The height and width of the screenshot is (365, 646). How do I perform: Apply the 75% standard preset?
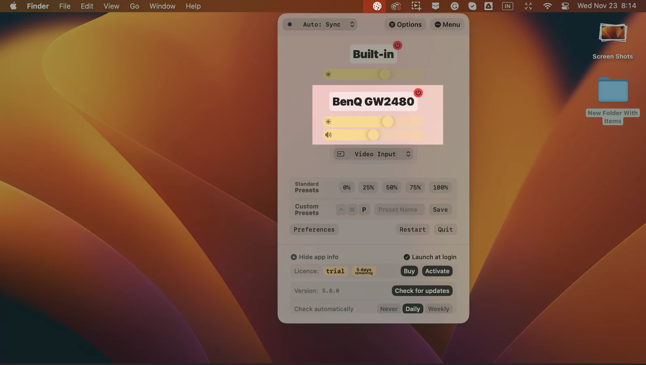point(415,187)
